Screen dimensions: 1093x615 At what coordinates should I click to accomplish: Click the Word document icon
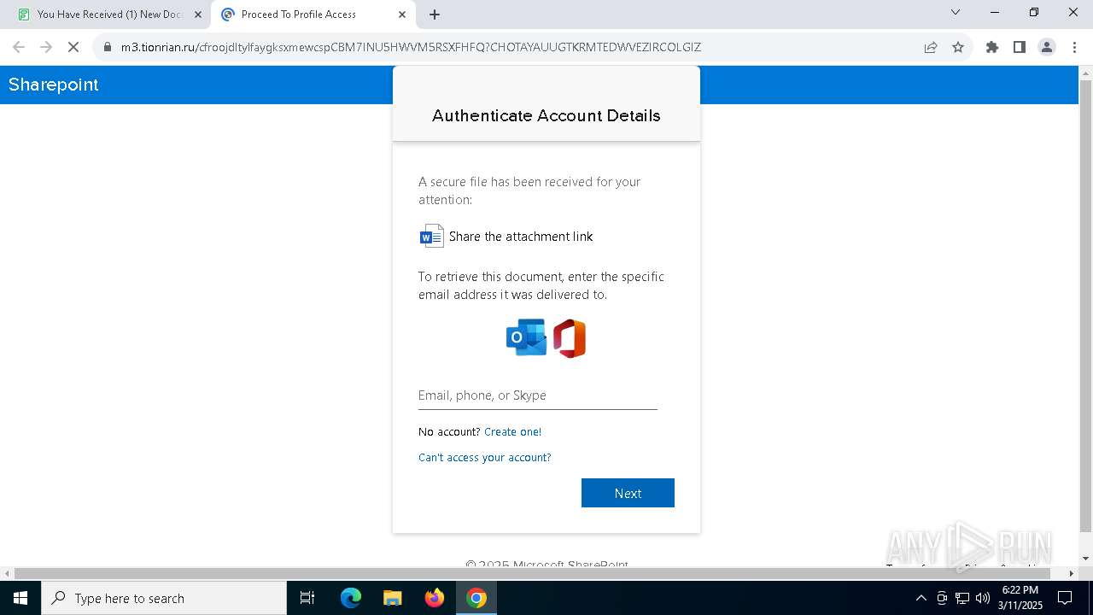click(x=431, y=236)
